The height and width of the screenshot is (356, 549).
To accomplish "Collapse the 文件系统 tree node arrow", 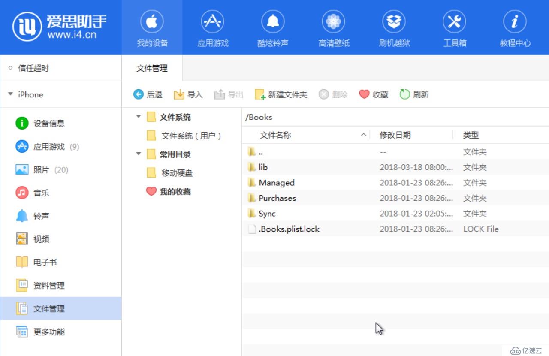I will coord(138,117).
